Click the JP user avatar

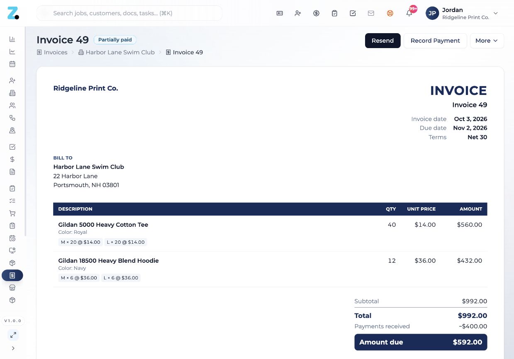(x=432, y=13)
